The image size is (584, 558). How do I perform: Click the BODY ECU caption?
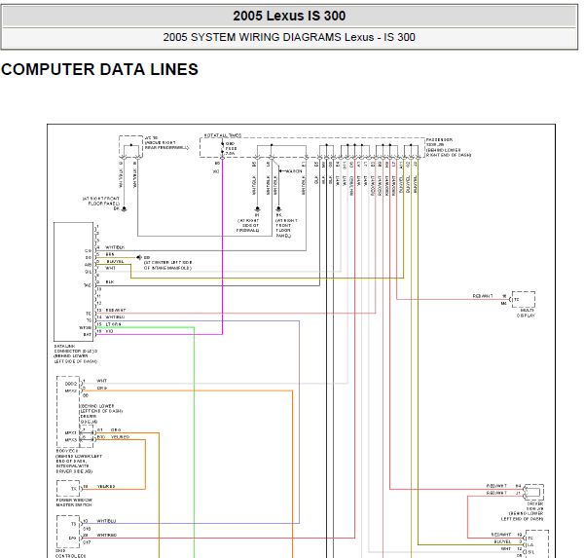click(x=79, y=461)
